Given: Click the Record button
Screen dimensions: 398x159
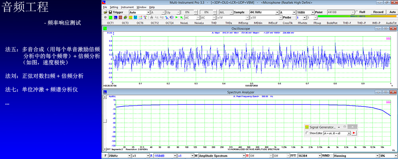Looking at the screenshot, I should tap(378, 12).
